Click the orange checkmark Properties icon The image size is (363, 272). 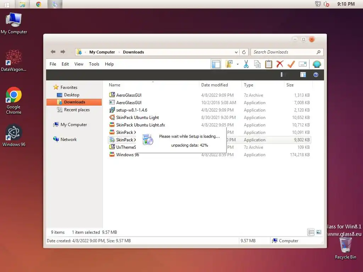tap(291, 64)
